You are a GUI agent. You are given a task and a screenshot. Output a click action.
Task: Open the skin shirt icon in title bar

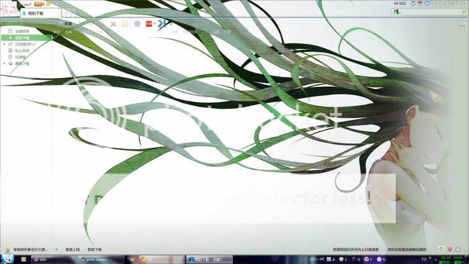426,4
